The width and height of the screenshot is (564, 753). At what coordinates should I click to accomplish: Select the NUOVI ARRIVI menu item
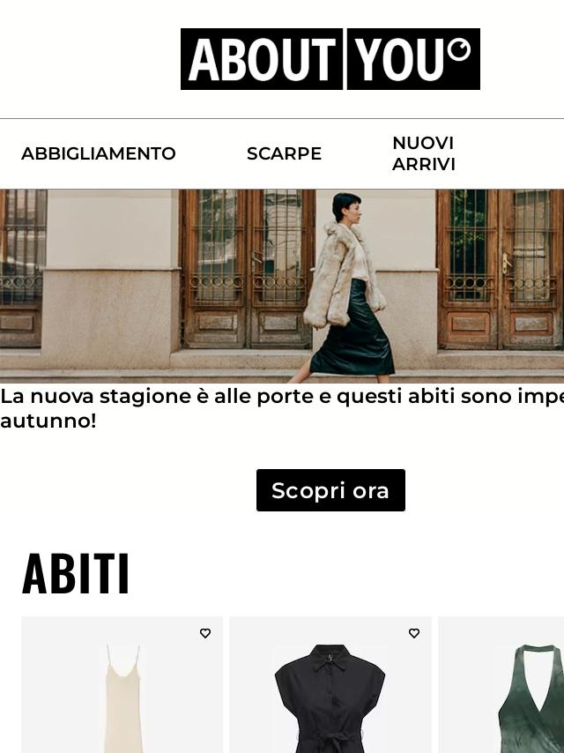tap(423, 153)
